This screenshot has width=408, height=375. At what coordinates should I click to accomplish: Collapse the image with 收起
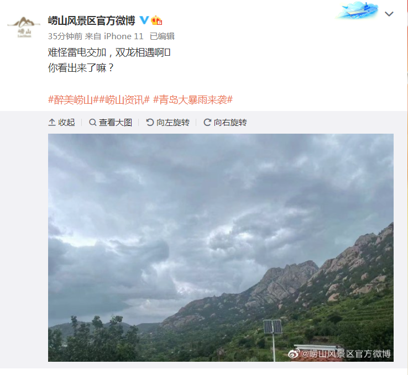pyautogui.click(x=62, y=123)
